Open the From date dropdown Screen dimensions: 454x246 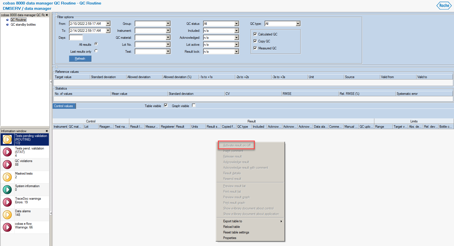pyautogui.click(x=108, y=24)
